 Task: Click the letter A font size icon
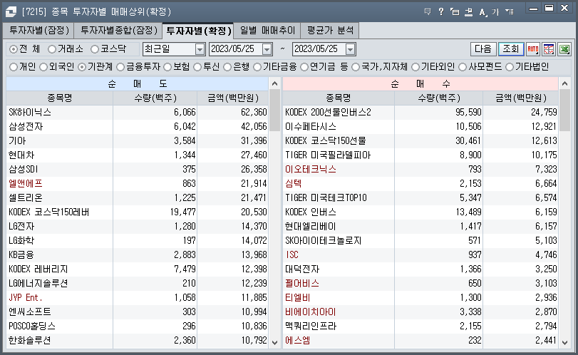(x=482, y=12)
